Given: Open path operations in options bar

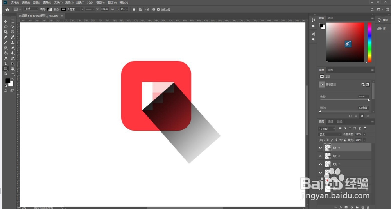Looking at the screenshot, I should (x=134, y=9).
